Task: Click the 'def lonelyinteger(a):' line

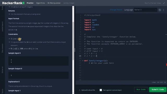Action: [96, 61]
